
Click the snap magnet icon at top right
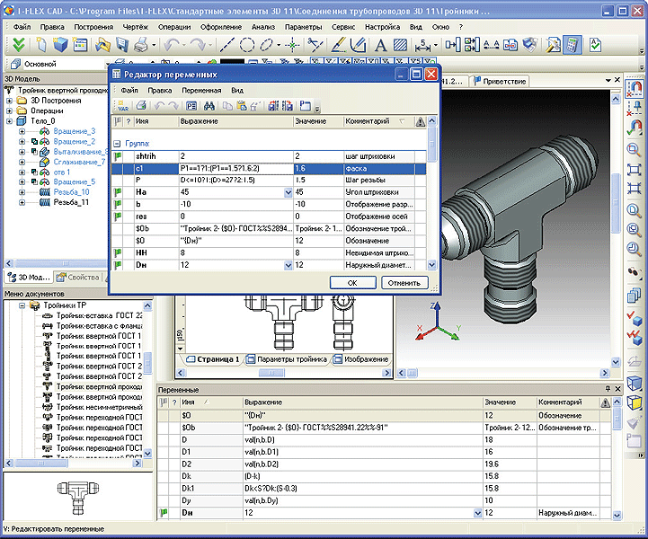click(x=634, y=88)
